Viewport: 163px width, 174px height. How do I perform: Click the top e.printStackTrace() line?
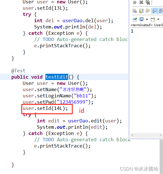(x=62, y=46)
